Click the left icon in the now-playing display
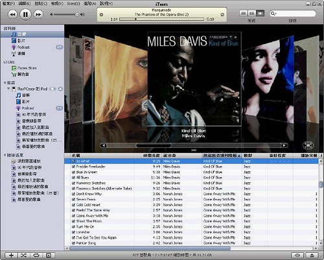Viewport: 324px width, 260px height. (101, 15)
